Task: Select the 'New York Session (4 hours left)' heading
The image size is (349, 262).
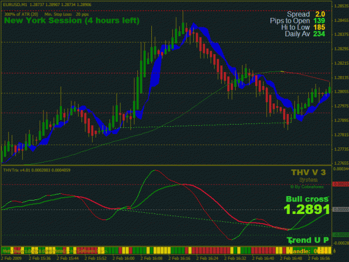Action: coord(71,21)
